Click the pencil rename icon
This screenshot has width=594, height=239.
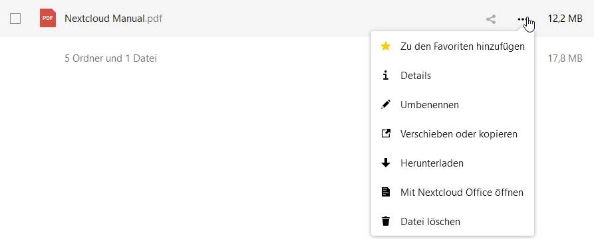385,104
